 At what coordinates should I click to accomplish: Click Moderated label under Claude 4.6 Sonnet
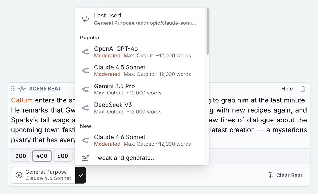tap(107, 144)
